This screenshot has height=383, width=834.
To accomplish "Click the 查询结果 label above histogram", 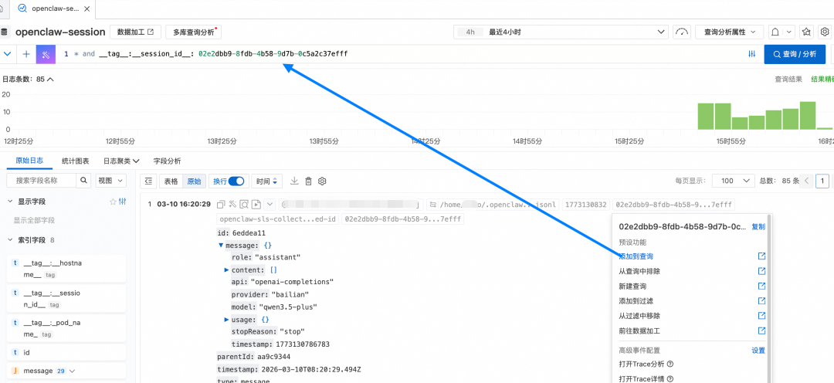I will (788, 80).
